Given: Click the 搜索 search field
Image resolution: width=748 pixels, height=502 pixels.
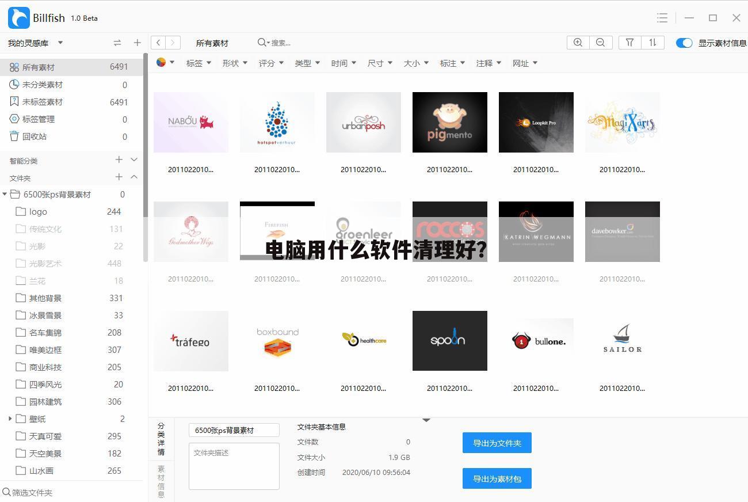Looking at the screenshot, I should click(281, 43).
